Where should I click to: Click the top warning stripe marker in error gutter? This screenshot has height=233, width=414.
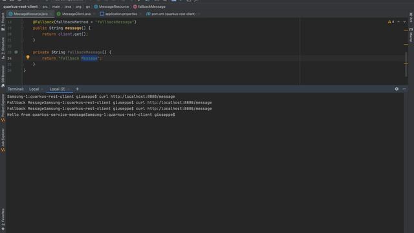[406, 30]
